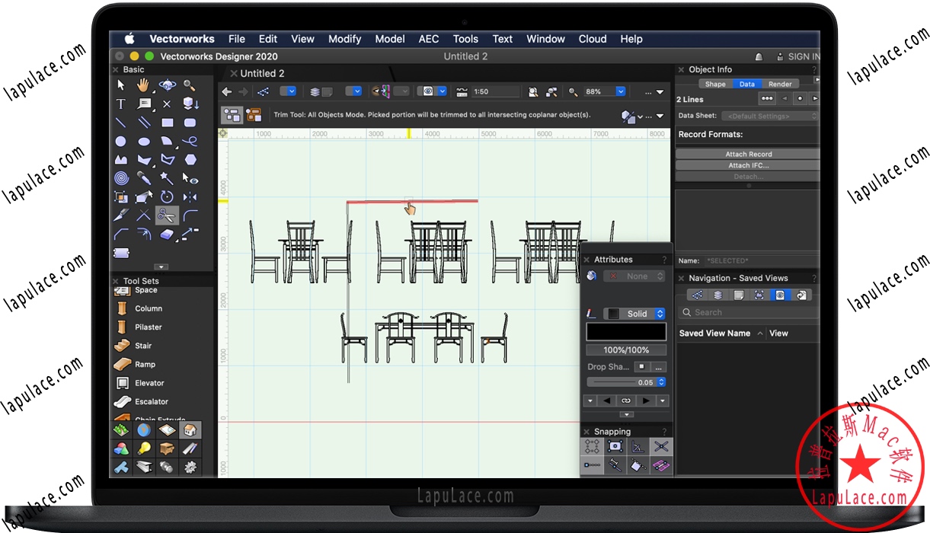
Task: Pick the Pan hand tool
Action: 143,85
